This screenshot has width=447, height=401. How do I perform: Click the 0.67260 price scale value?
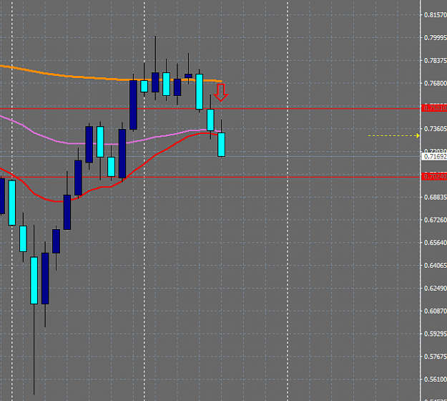(x=435, y=220)
